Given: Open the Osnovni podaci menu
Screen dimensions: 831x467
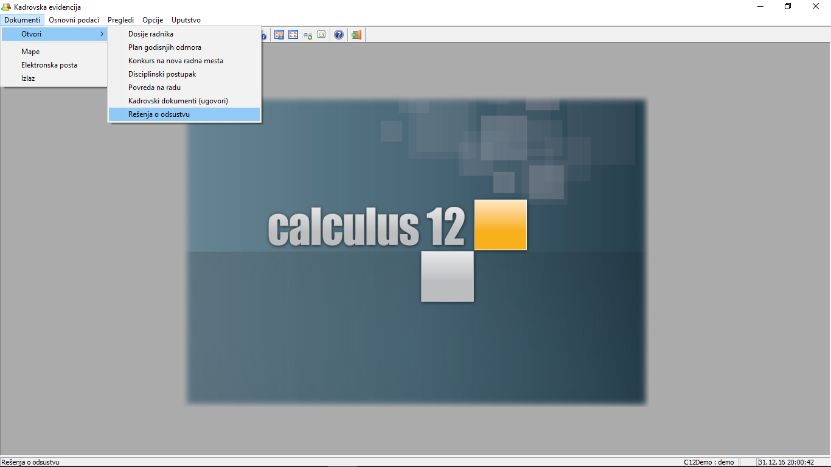Looking at the screenshot, I should point(74,20).
